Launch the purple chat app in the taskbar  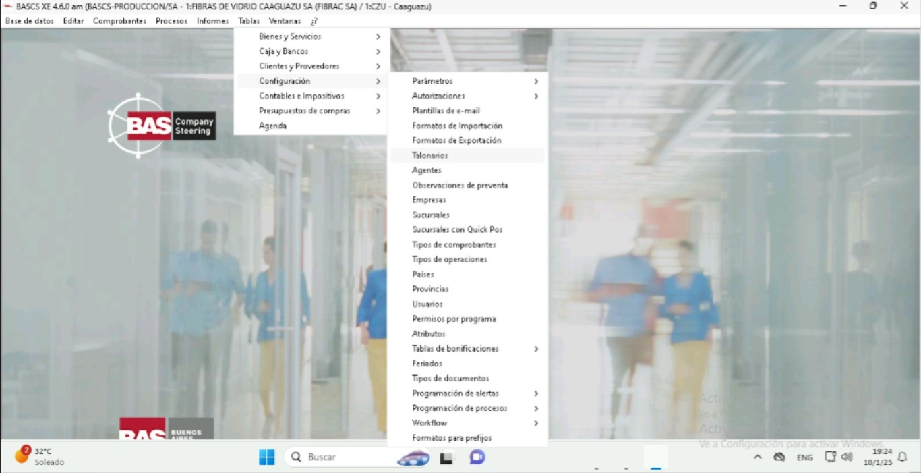(x=477, y=457)
